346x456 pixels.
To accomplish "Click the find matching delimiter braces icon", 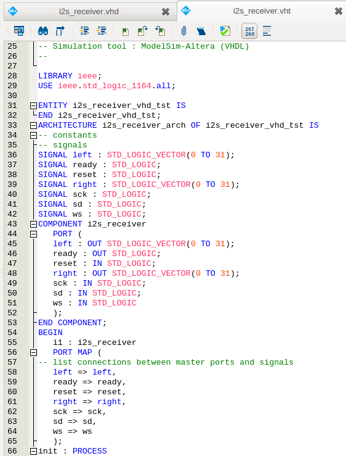I will (x=60, y=31).
